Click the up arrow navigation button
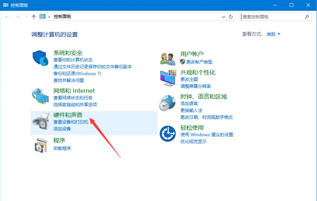This screenshot has width=317, height=201. click(x=33, y=17)
